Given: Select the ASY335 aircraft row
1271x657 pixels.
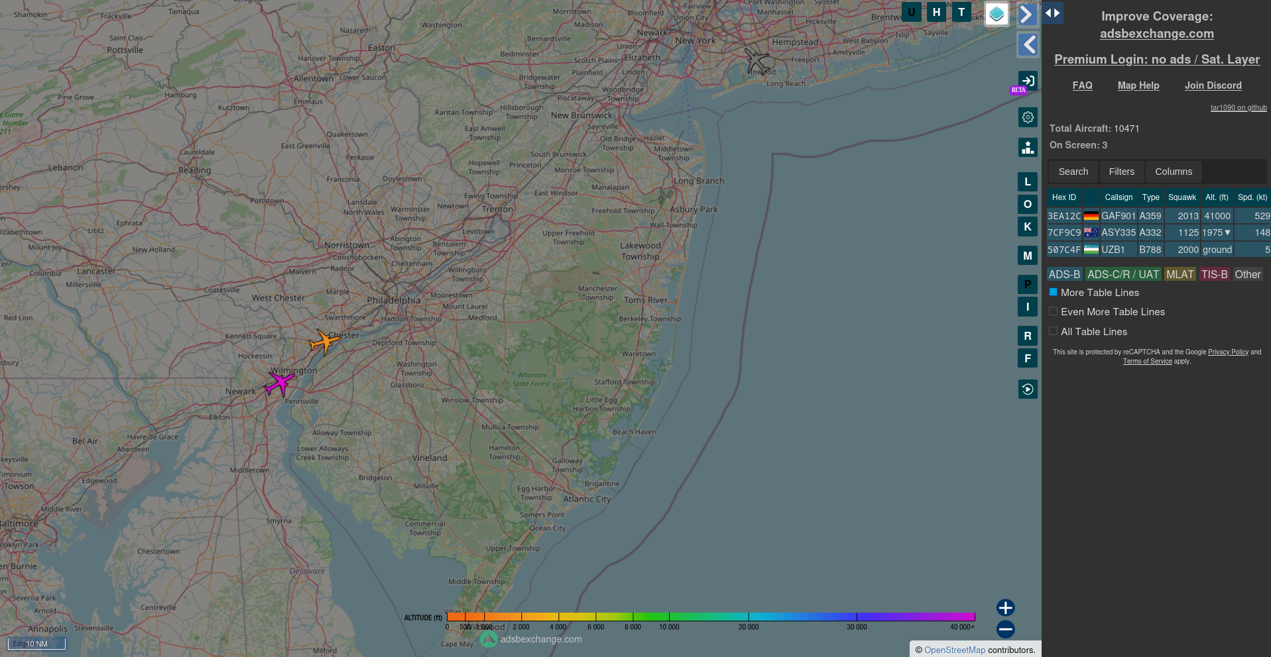Looking at the screenshot, I should pos(1159,232).
